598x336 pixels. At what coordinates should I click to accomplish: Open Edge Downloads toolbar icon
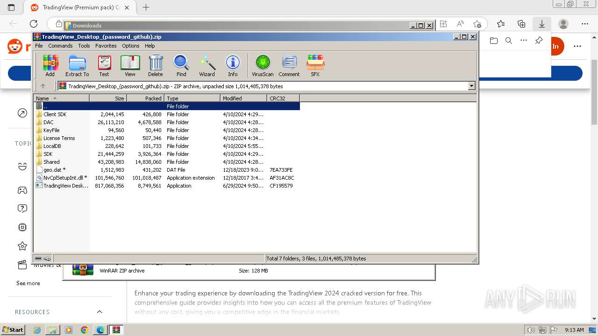coord(542,24)
